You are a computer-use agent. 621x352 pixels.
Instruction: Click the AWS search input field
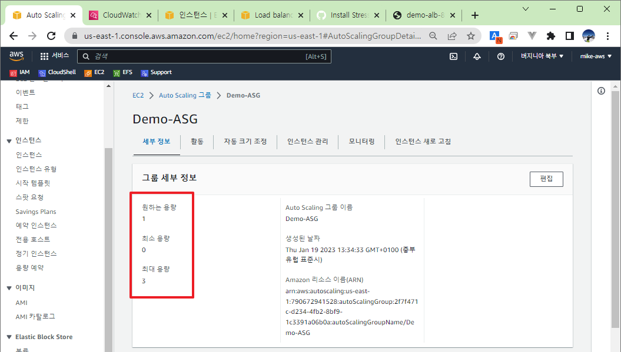point(204,56)
